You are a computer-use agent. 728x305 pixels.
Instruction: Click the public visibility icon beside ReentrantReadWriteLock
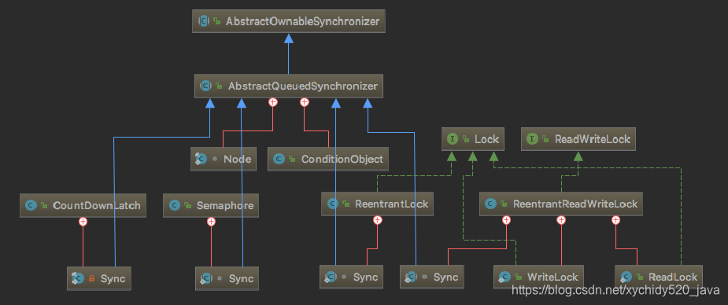tap(503, 204)
